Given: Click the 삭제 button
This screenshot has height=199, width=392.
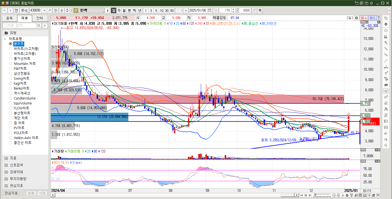Looking at the screenshot, I should (42, 193).
